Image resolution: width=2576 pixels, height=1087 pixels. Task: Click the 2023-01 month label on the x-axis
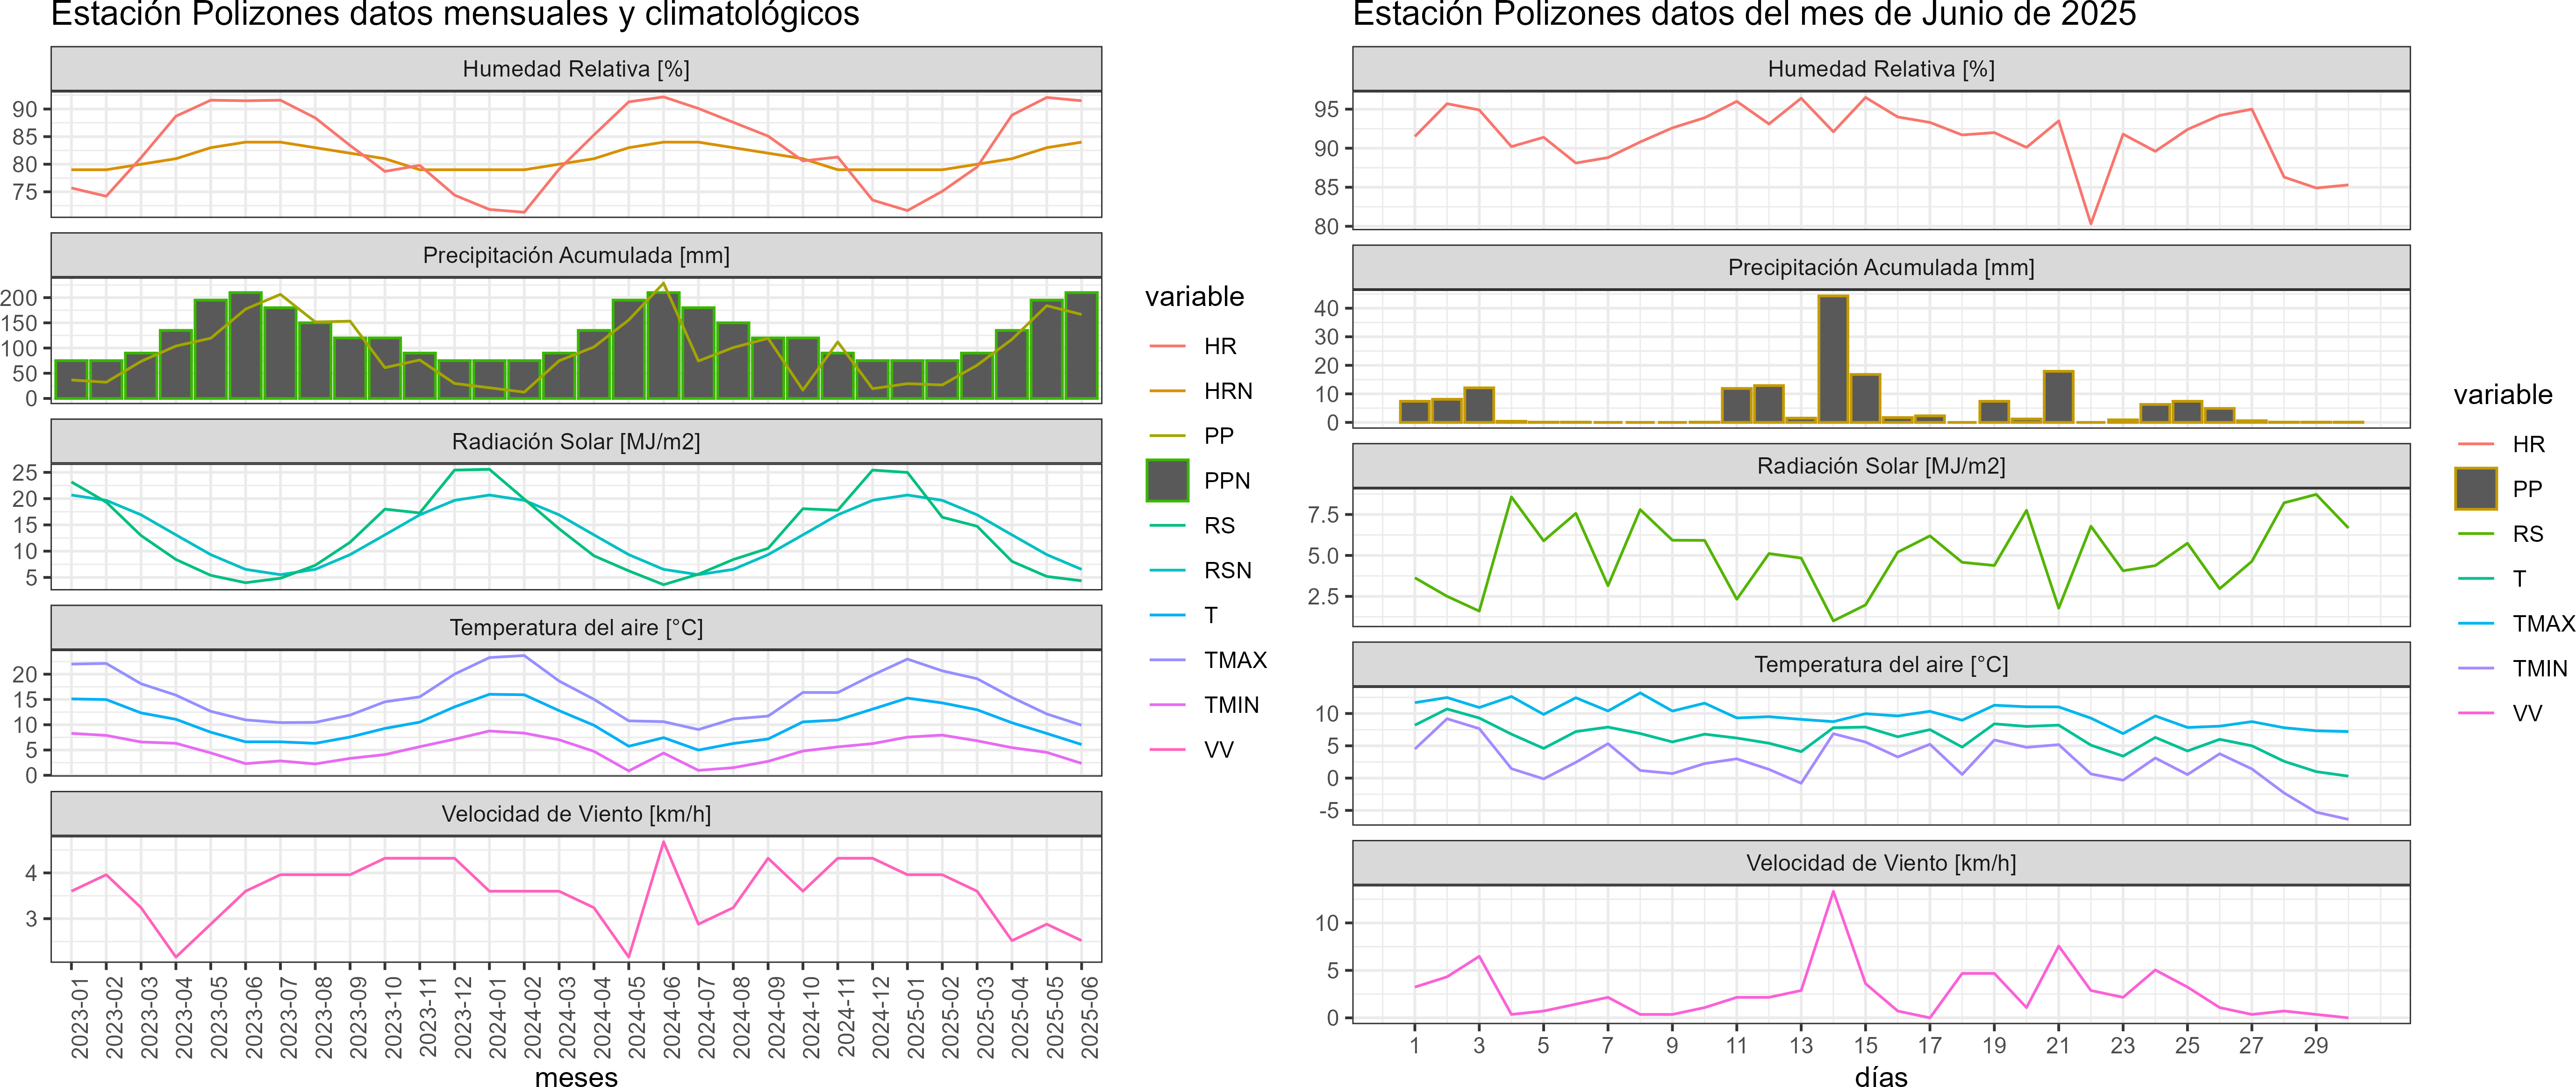[80, 1018]
